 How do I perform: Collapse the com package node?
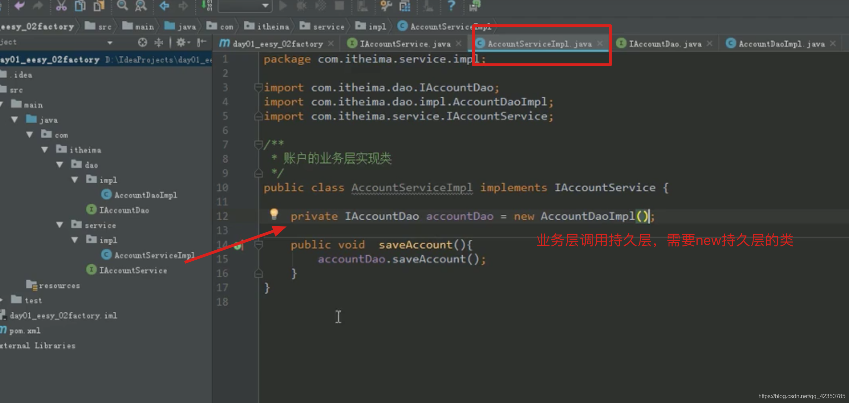click(30, 135)
